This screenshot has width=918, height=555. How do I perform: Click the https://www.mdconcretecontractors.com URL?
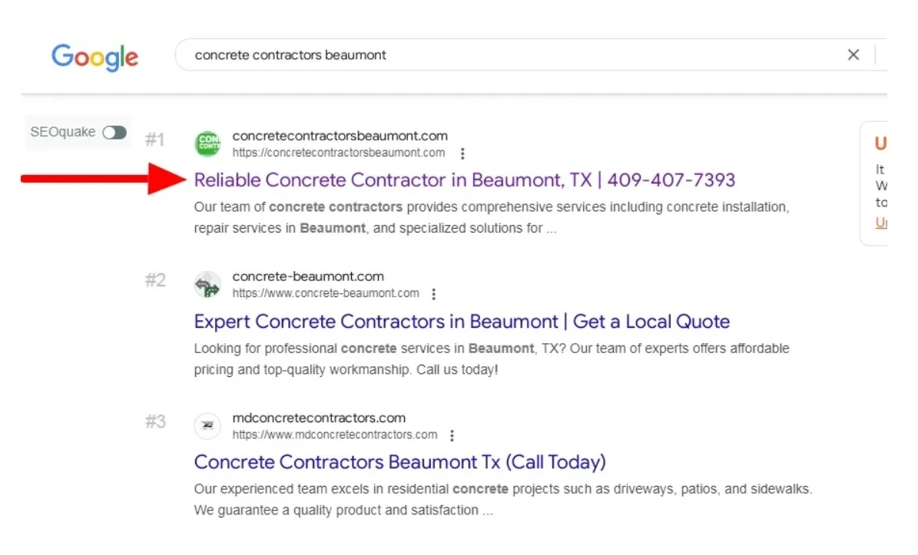pos(335,434)
